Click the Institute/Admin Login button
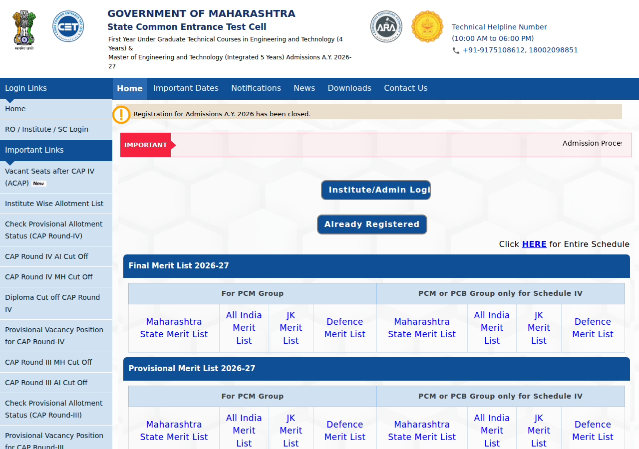 (376, 190)
